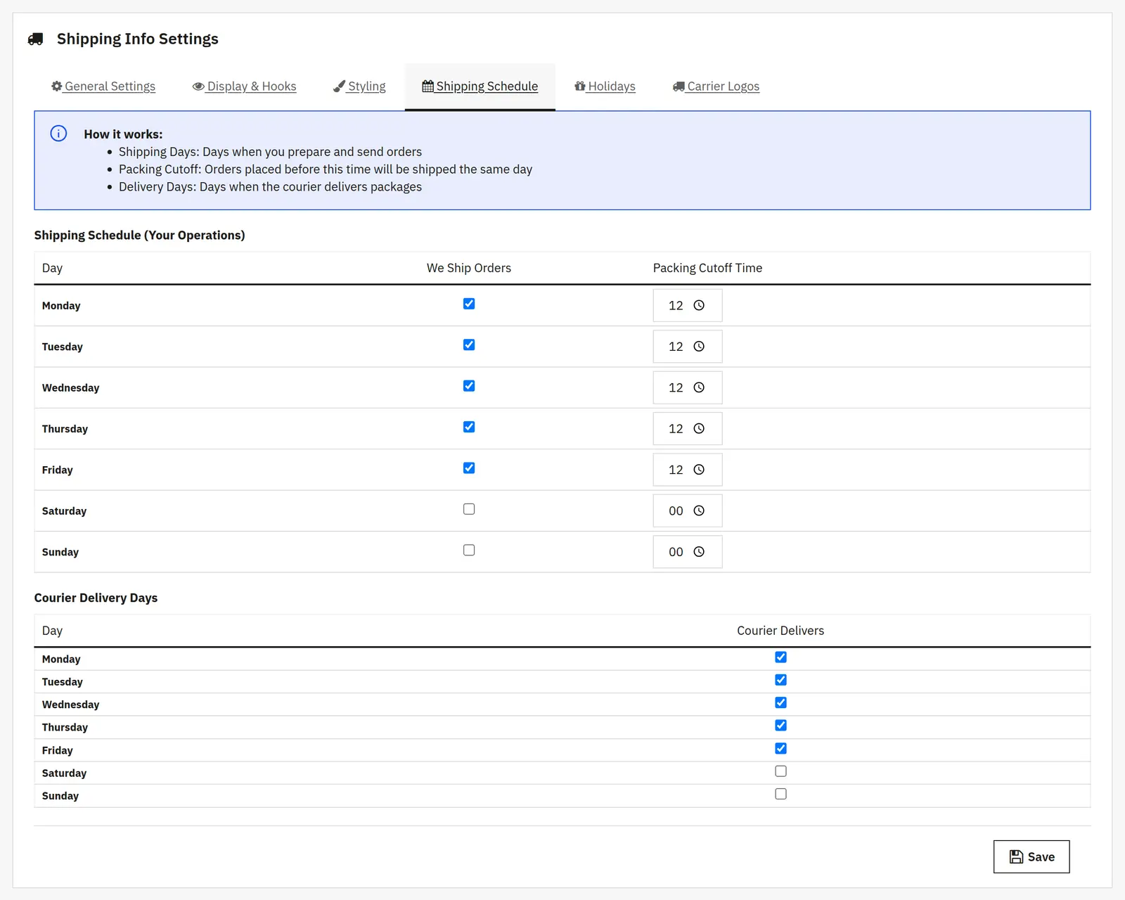
Task: Select the Shipping Schedule tab
Action: 480,86
